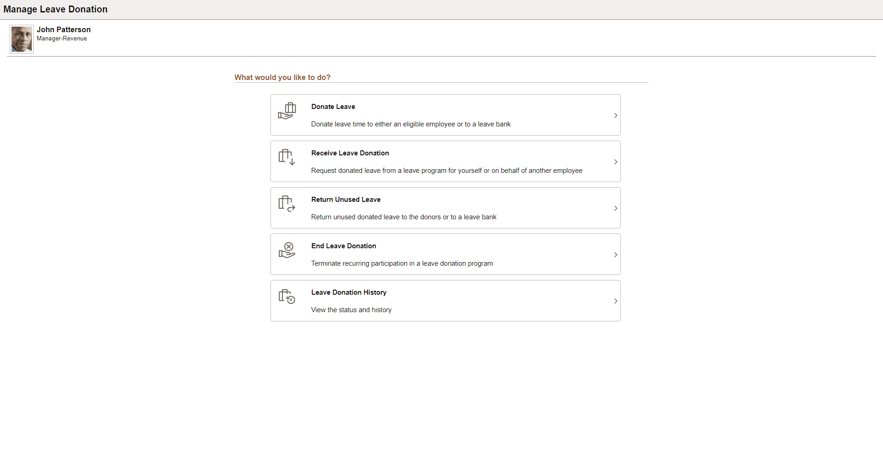This screenshot has width=883, height=451.
Task: Open Return Unused Leave
Action: [x=346, y=199]
